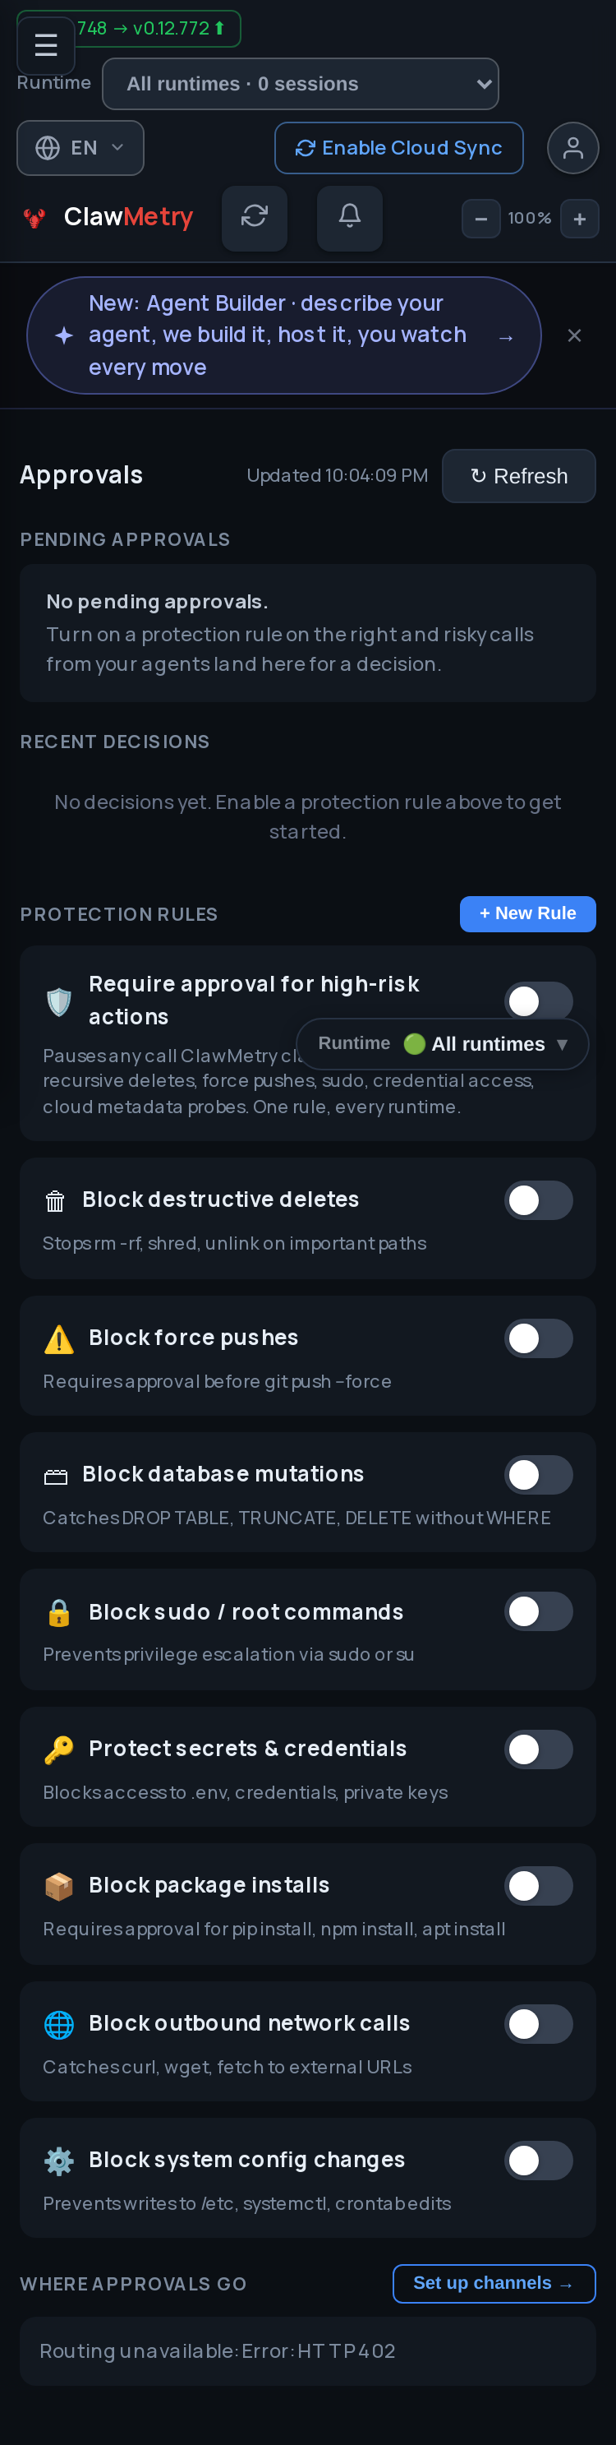The image size is (616, 2445).
Task: Click the + New Rule button
Action: click(528, 913)
